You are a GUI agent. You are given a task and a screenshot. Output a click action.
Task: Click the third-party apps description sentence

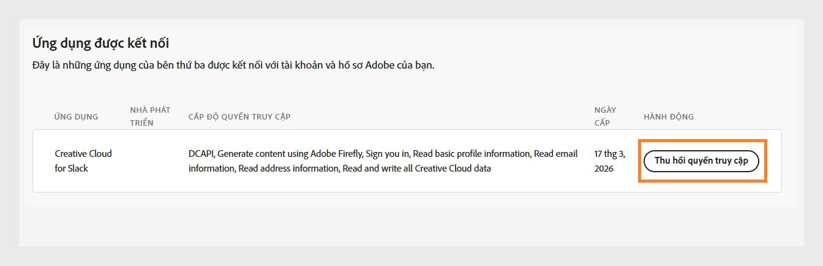(233, 66)
